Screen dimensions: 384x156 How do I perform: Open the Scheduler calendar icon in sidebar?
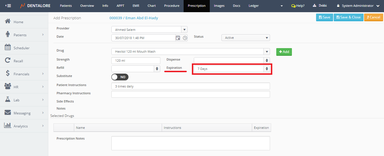tap(8, 48)
